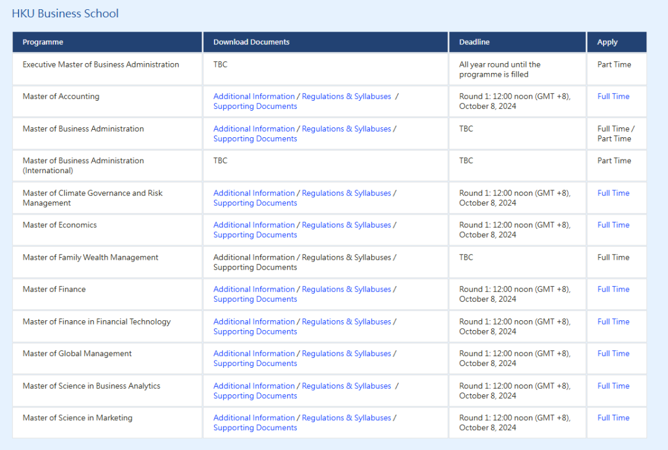This screenshot has width=668, height=450.
Task: Click Full Time for Science in Business Analytics
Action: 613,386
